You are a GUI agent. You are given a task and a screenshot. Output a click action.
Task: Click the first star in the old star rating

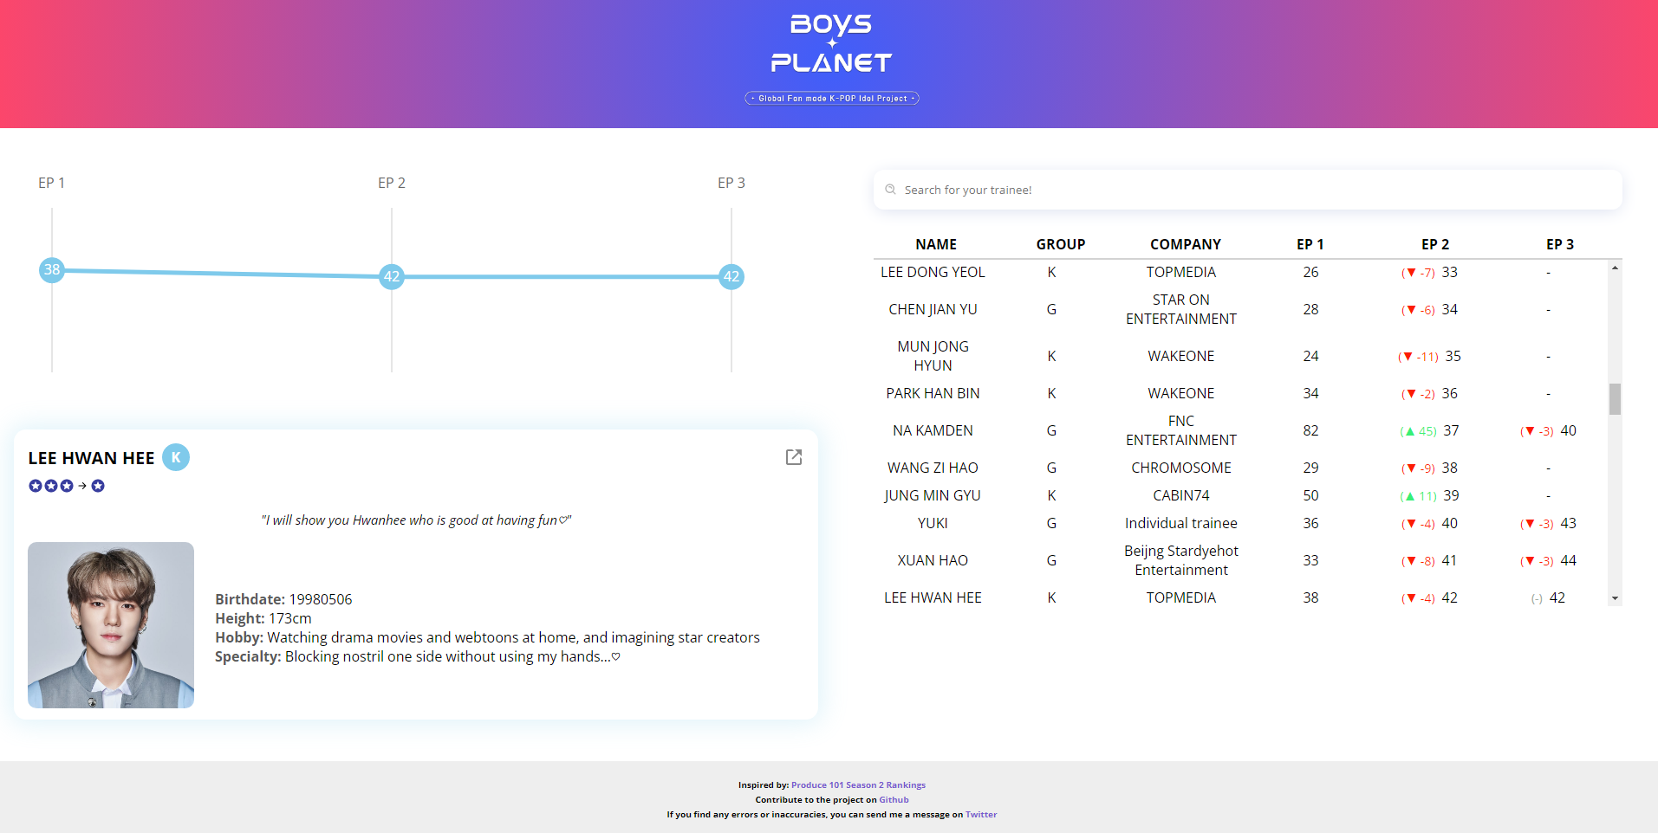36,486
